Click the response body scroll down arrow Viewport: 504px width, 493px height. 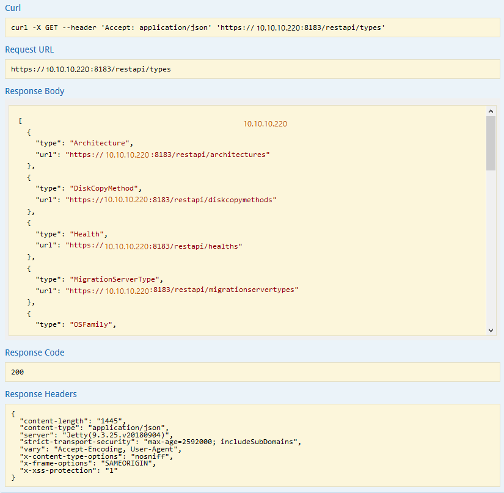[x=491, y=330]
